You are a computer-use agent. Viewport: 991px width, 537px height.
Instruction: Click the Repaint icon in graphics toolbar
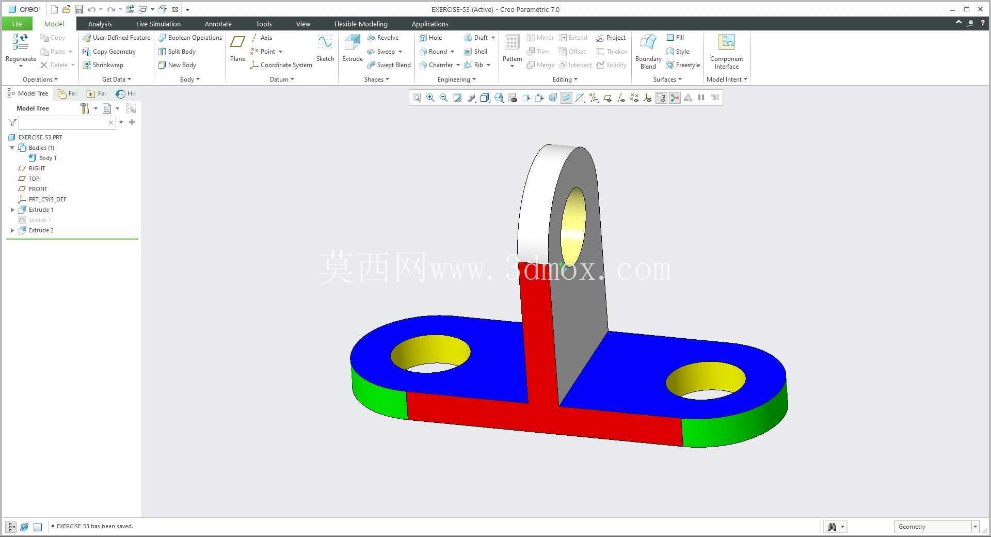[457, 98]
